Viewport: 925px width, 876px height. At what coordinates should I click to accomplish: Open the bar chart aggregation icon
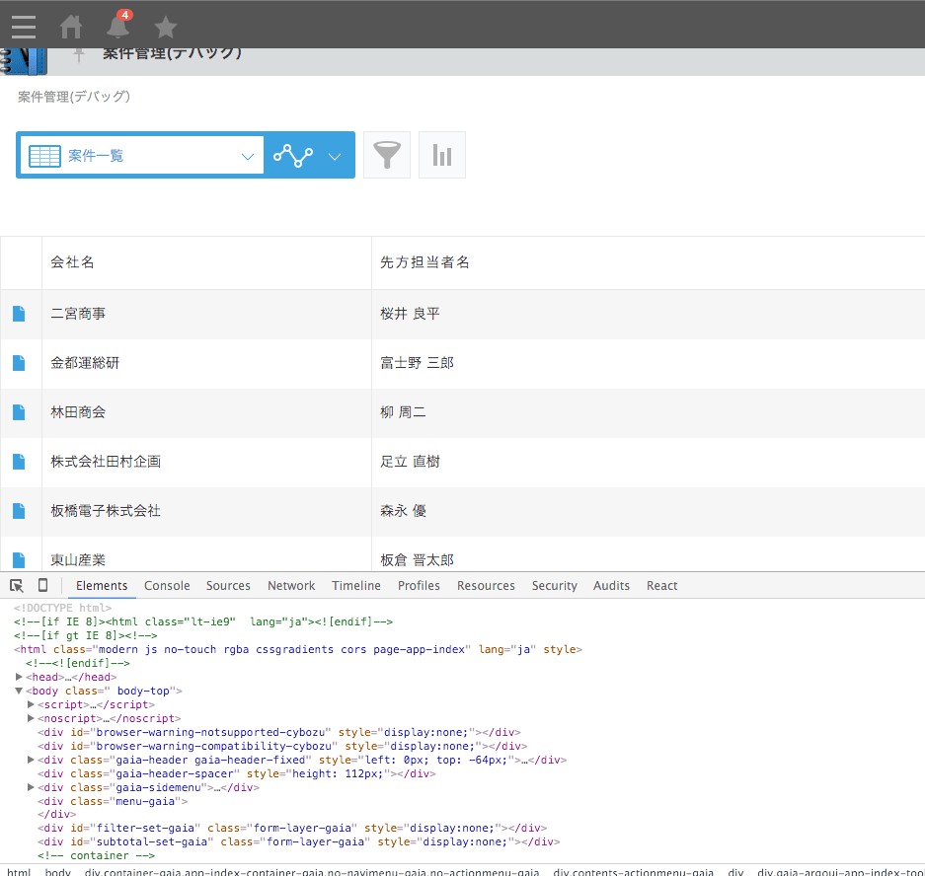coord(442,155)
